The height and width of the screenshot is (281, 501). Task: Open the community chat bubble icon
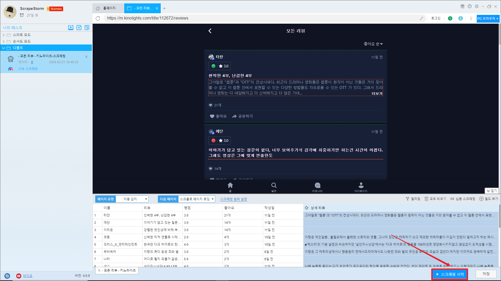(x=317, y=185)
